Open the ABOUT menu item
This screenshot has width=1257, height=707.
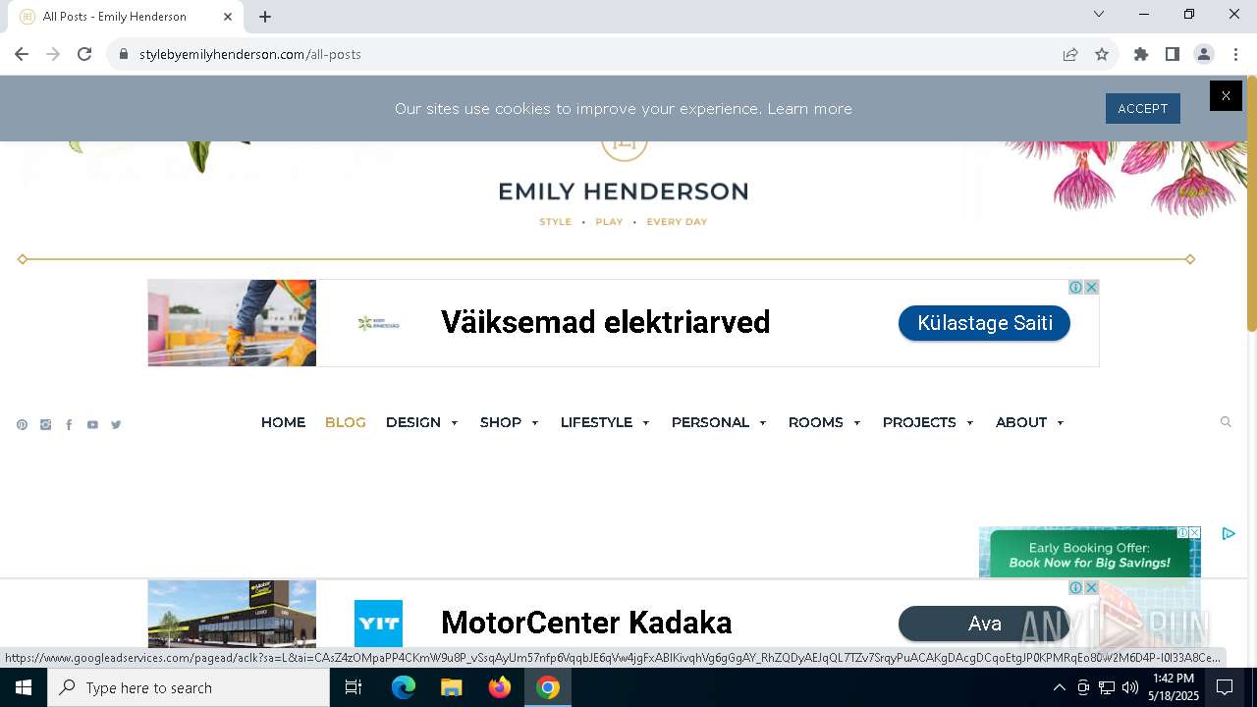coord(1021,422)
